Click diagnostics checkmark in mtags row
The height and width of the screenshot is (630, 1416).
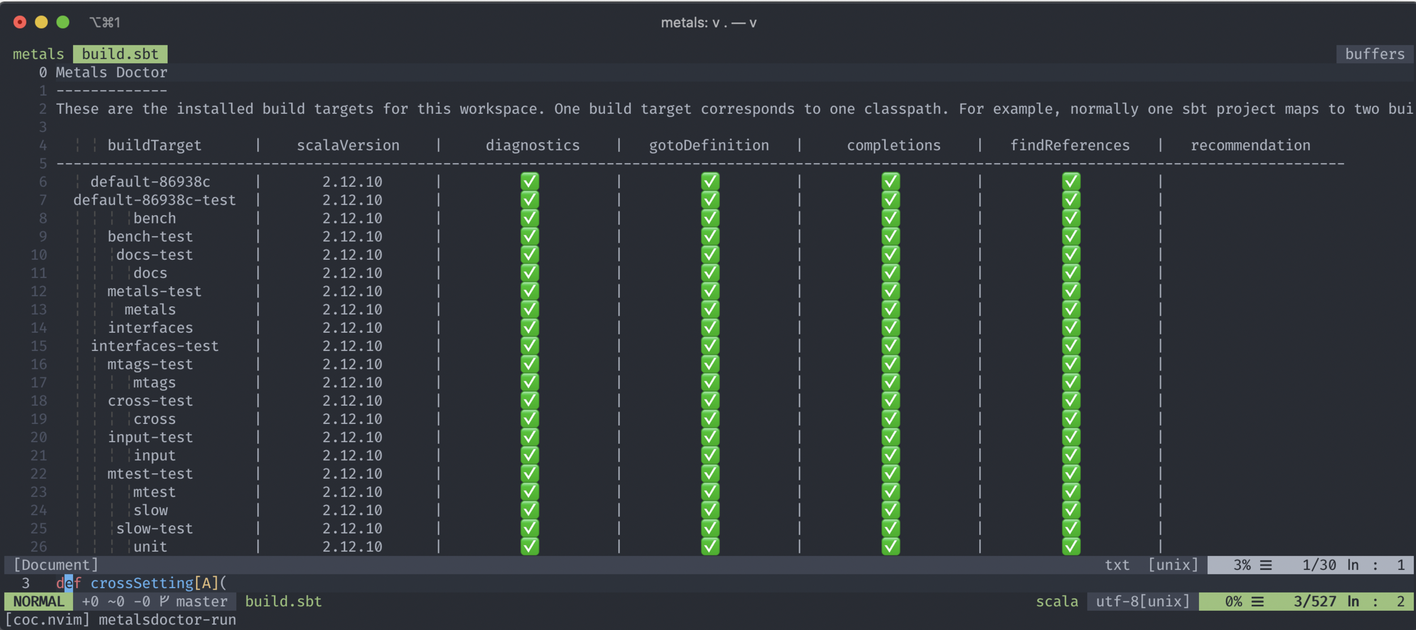tap(530, 383)
